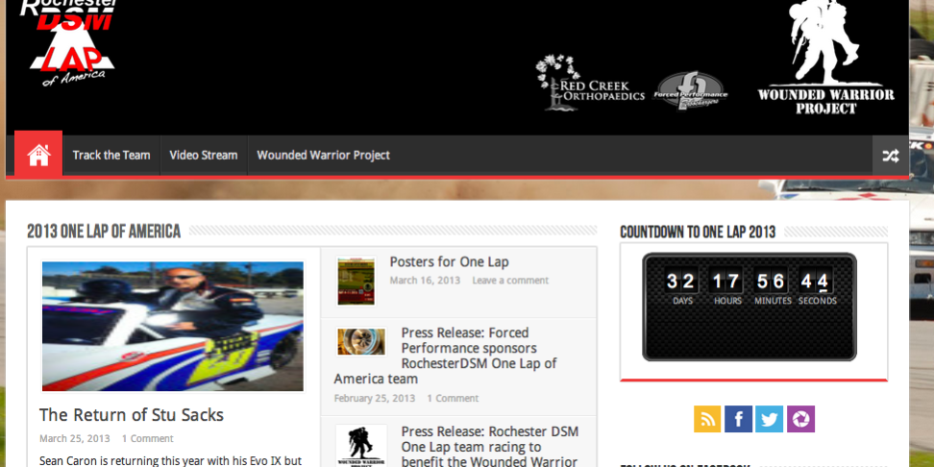Select Video Stream in the navigation bar

(x=203, y=155)
